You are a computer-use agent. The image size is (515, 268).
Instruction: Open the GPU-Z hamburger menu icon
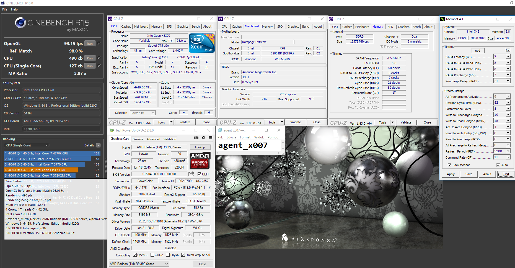210,138
